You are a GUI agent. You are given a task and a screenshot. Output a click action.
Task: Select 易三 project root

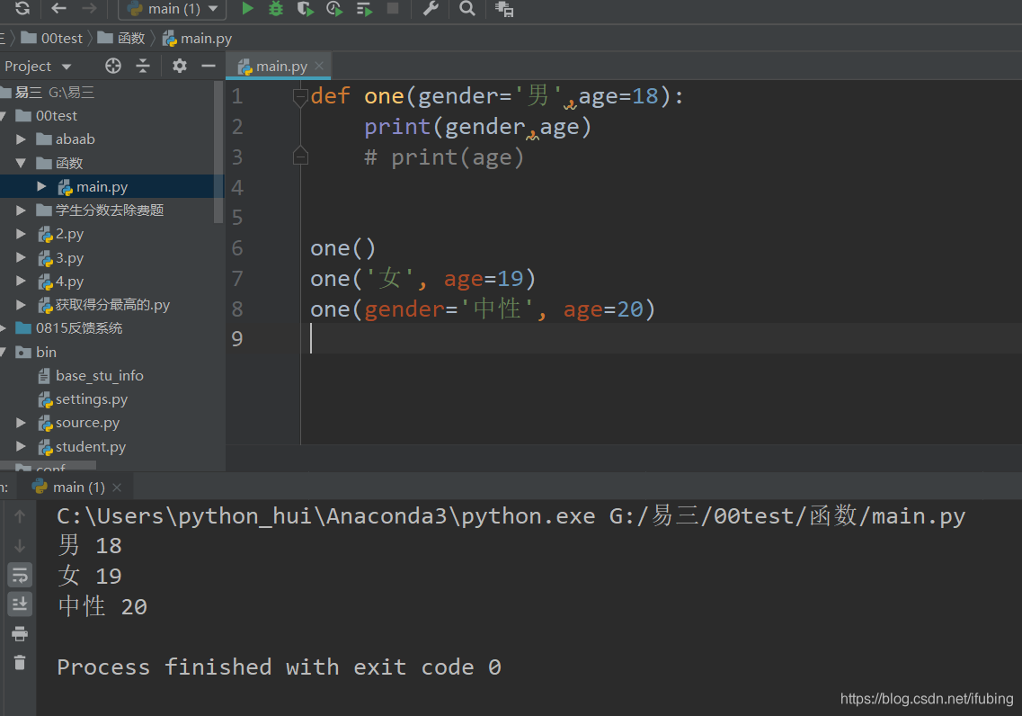point(55,92)
